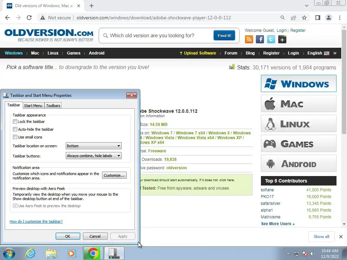The image size is (347, 260).
Task: Open a new Chrome tab
Action: click(91, 6)
